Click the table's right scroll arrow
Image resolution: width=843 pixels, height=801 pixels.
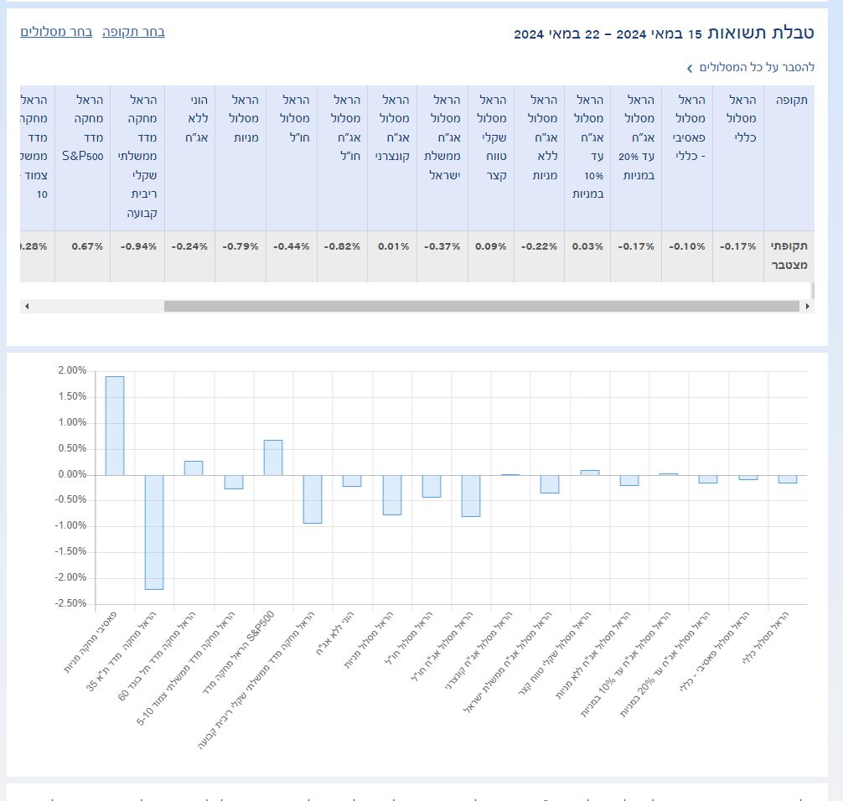[808, 307]
